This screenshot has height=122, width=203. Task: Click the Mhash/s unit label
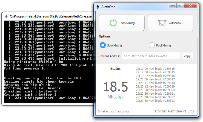[116, 97]
